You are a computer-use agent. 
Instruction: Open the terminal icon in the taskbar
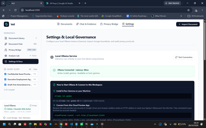[87, 124]
